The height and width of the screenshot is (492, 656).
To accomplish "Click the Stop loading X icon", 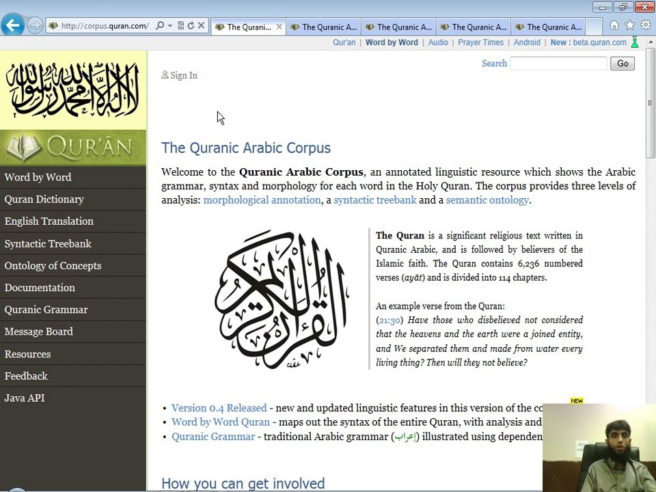I will click(x=201, y=25).
